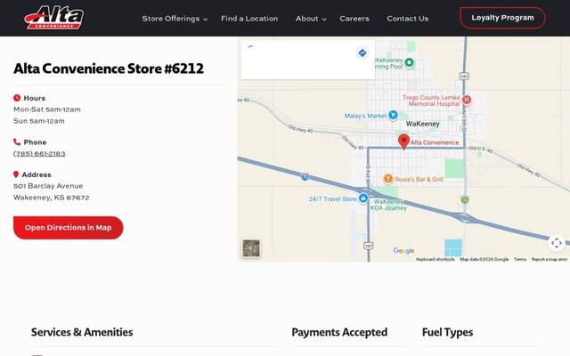Select the Trego County Lemke Hospital marker

pyautogui.click(x=467, y=100)
